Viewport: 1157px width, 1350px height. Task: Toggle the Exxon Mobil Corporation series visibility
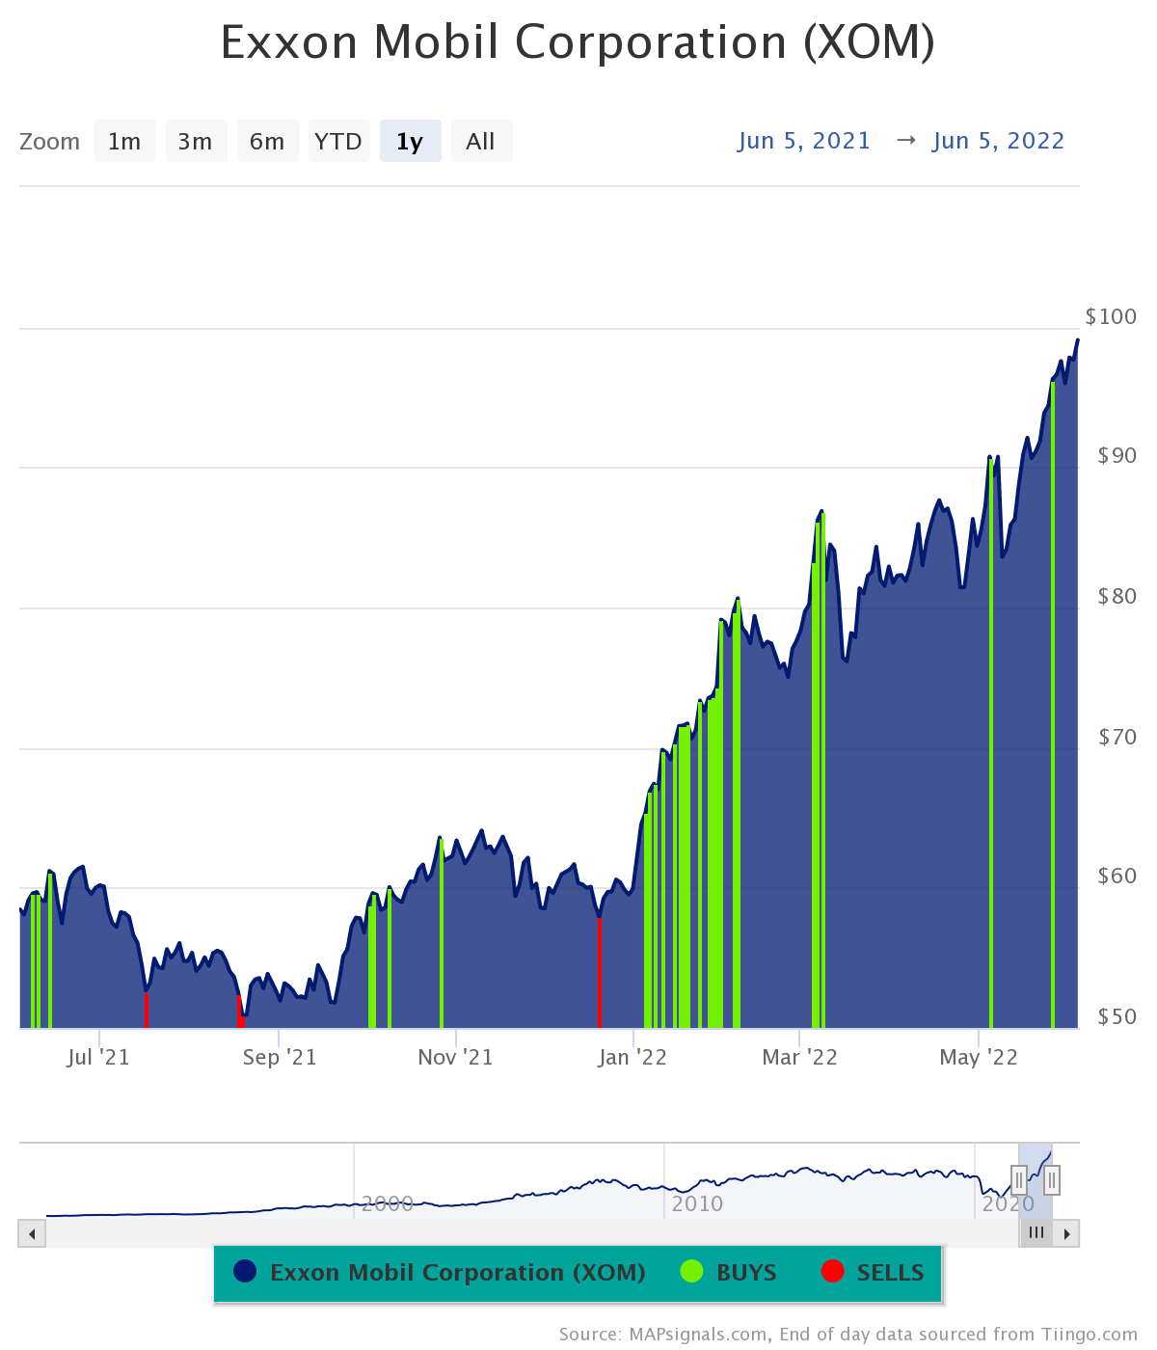pyautogui.click(x=458, y=1273)
